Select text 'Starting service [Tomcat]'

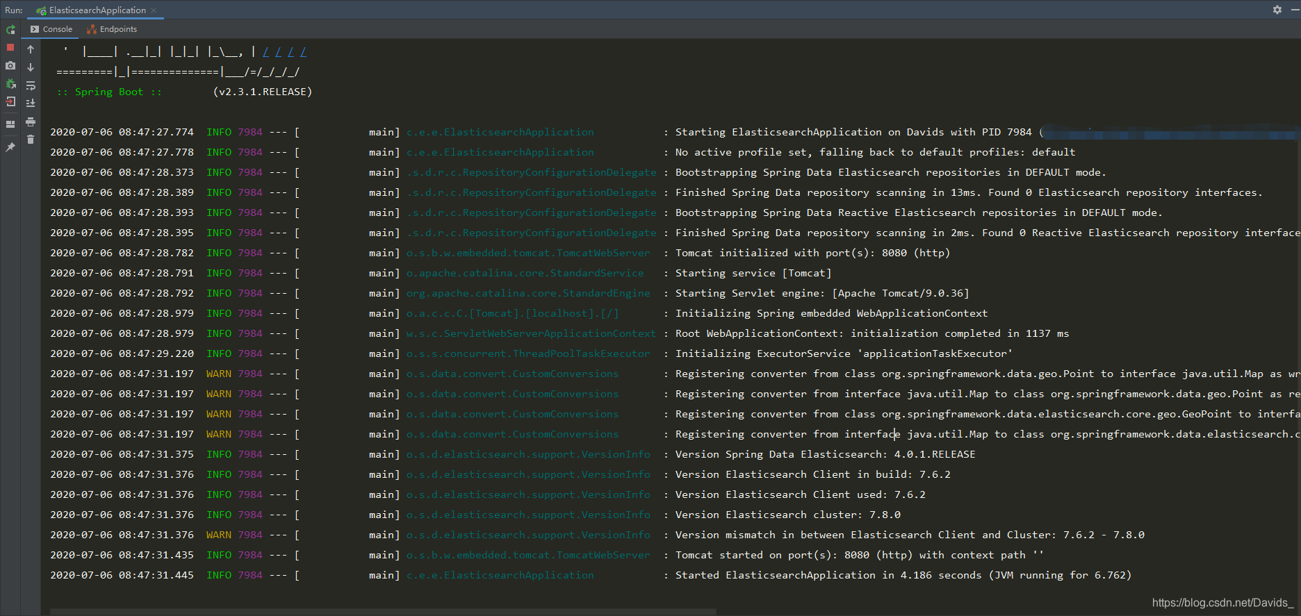point(753,273)
